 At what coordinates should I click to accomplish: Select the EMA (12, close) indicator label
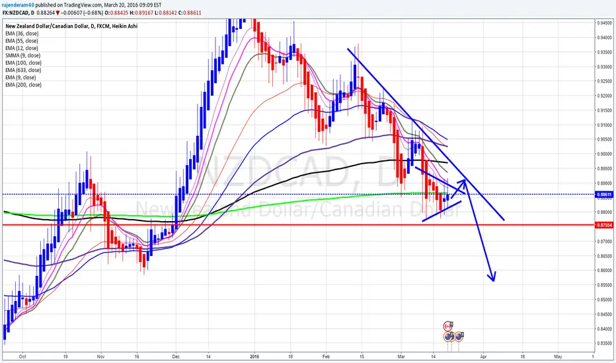pos(22,48)
